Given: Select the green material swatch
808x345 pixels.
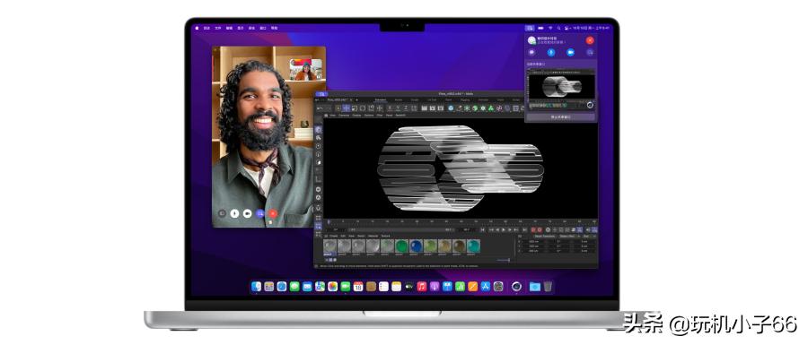Looking at the screenshot, I should pyautogui.click(x=402, y=246).
